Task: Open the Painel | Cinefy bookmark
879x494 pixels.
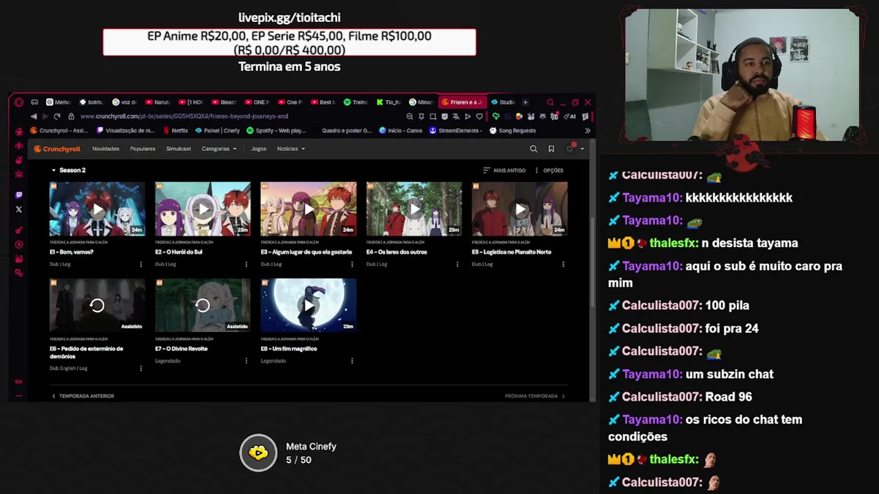Action: (217, 130)
